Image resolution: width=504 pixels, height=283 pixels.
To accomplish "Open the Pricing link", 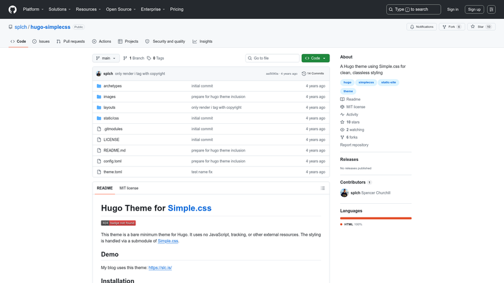I will pos(177,9).
